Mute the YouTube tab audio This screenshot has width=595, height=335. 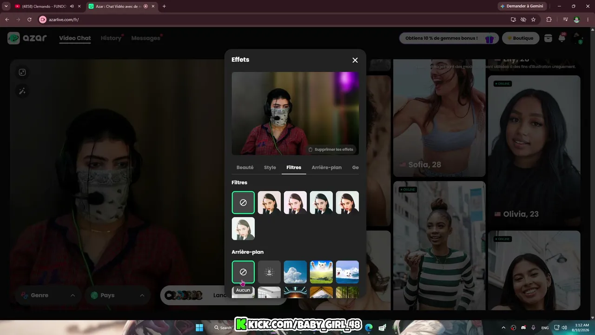pyautogui.click(x=72, y=7)
